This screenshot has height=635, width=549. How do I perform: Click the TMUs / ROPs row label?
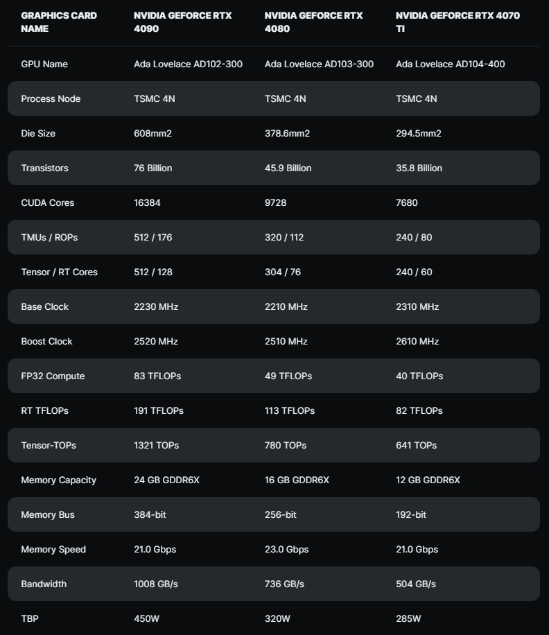point(49,237)
